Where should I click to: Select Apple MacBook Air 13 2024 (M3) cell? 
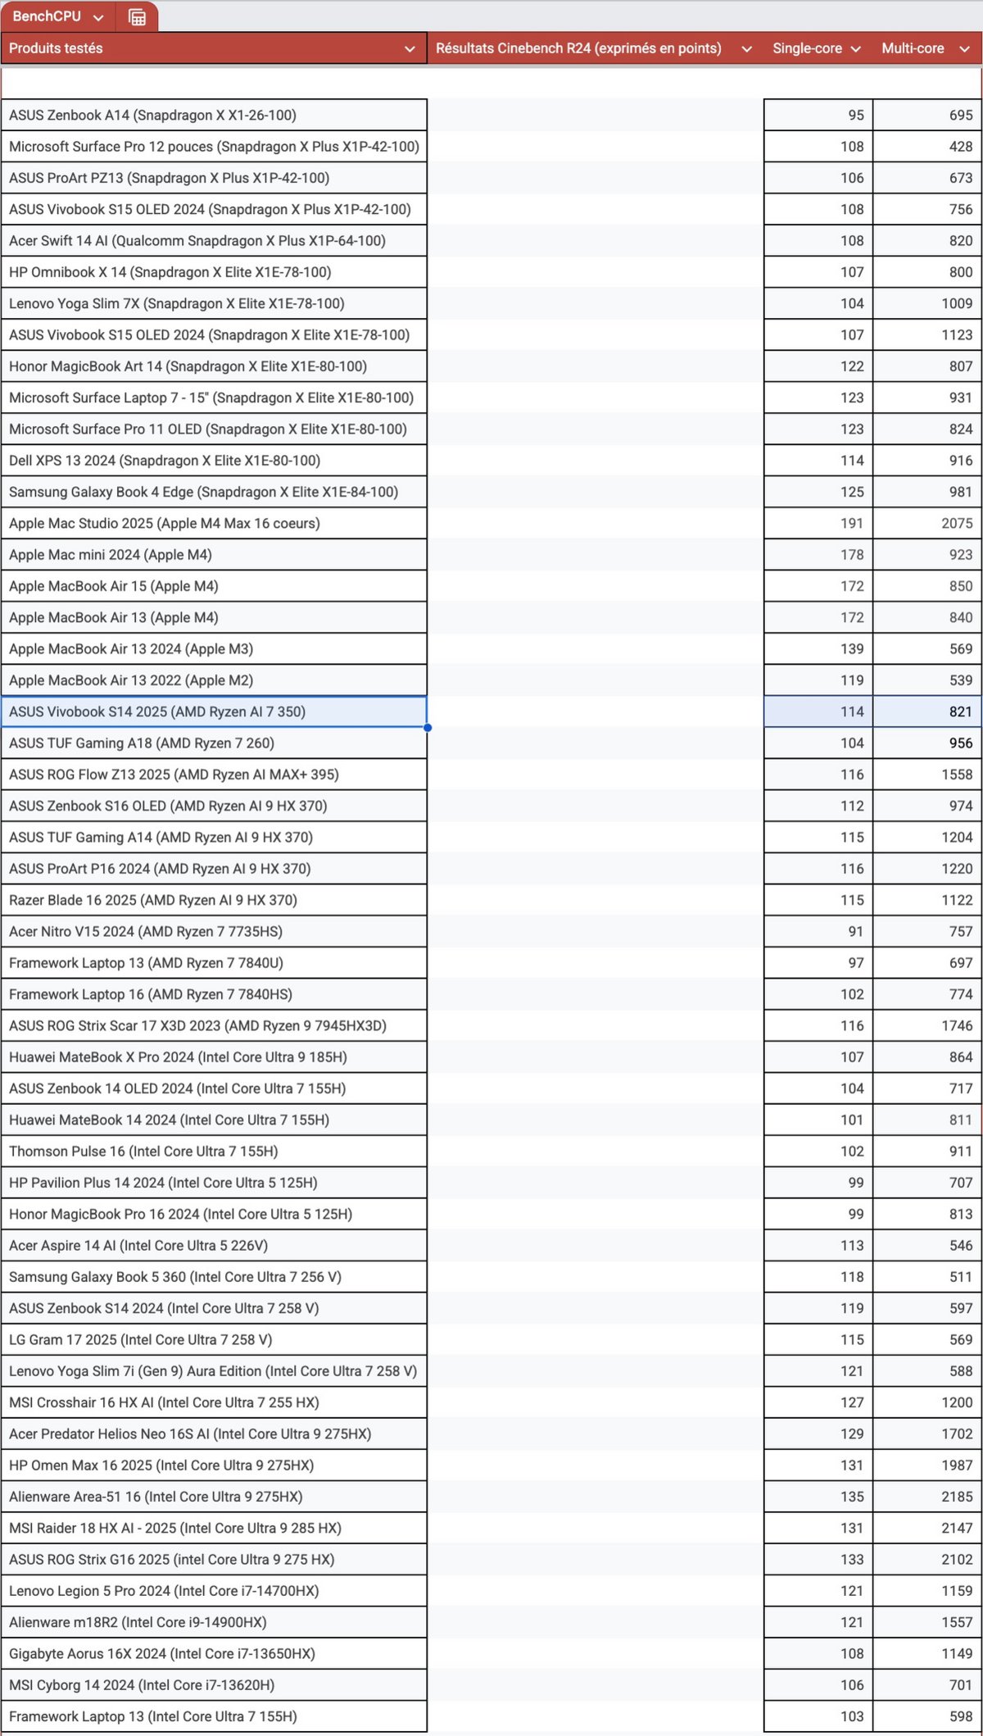pos(214,649)
